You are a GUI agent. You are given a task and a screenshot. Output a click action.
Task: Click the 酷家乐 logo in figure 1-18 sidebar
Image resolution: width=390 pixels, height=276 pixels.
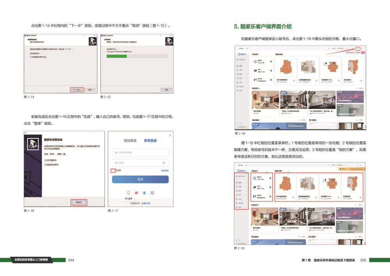242,54
